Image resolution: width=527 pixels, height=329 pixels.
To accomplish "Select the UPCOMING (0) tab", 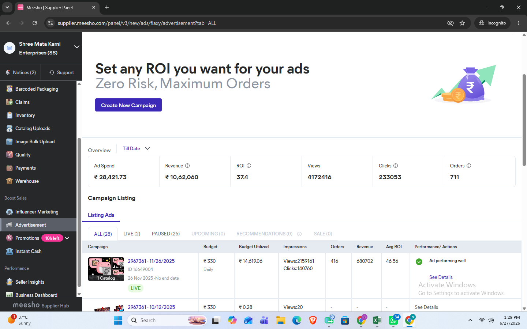I will coord(208,234).
